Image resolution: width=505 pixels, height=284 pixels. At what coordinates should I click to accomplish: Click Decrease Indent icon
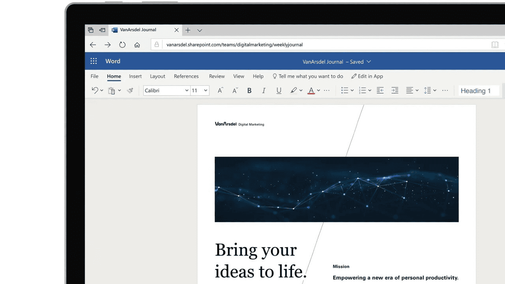(x=380, y=90)
